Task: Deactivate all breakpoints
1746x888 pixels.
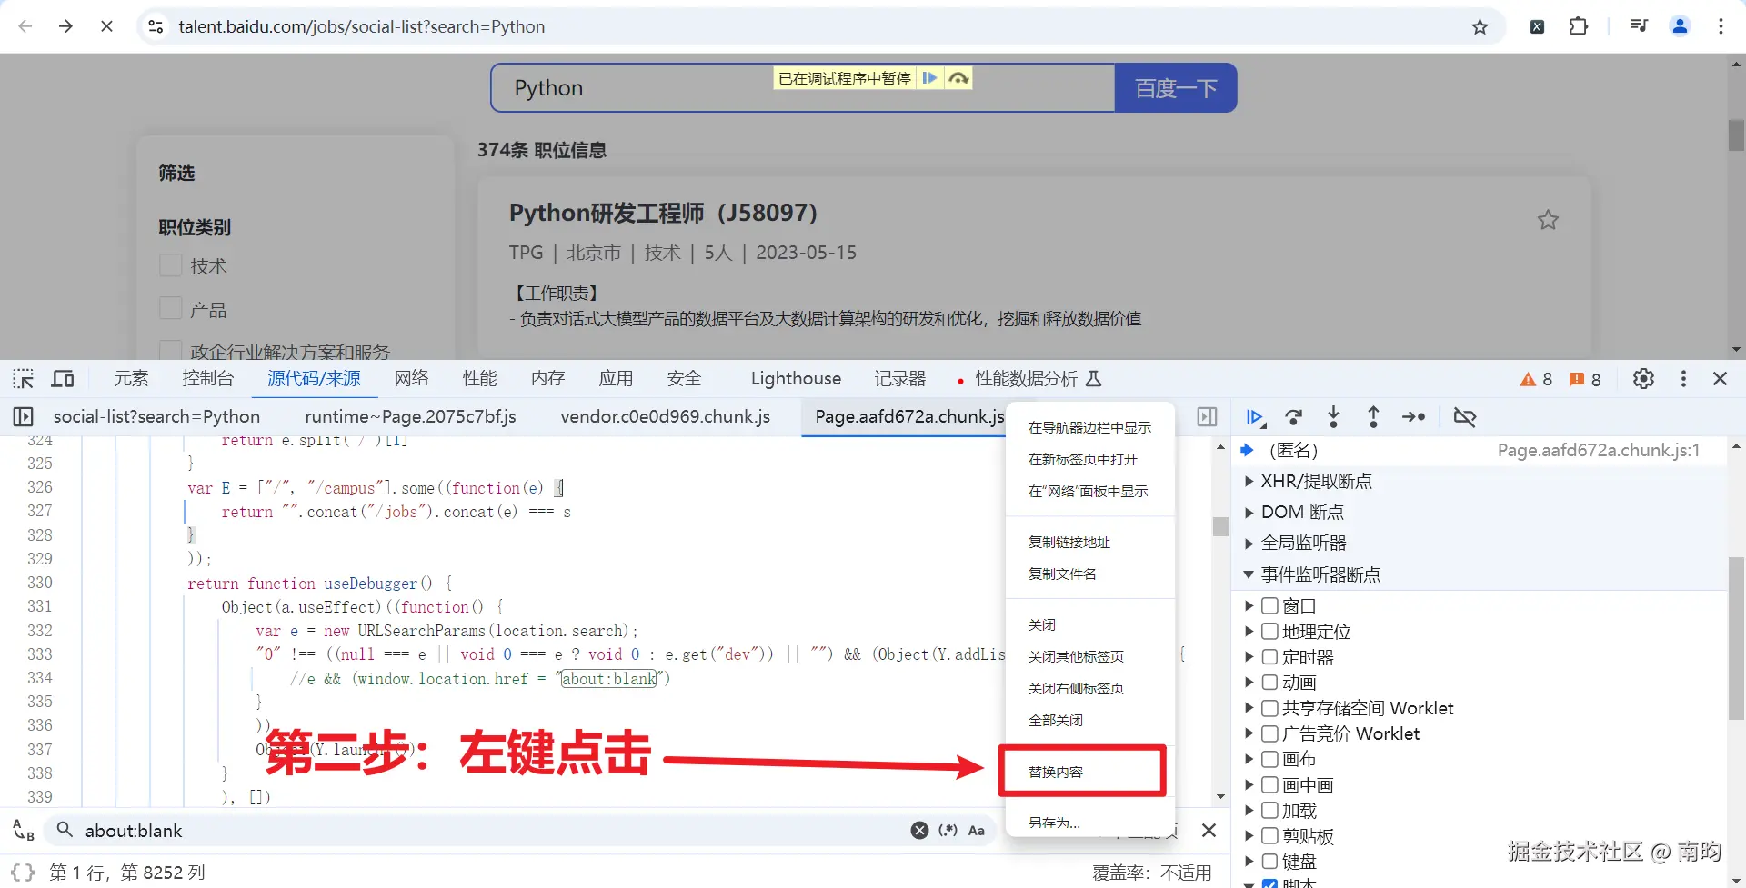Action: tap(1465, 417)
